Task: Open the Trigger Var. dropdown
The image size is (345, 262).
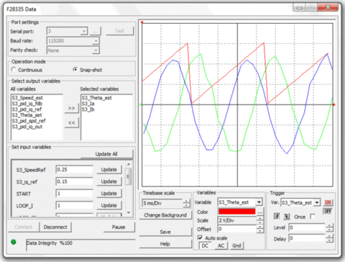Action: click(x=300, y=203)
